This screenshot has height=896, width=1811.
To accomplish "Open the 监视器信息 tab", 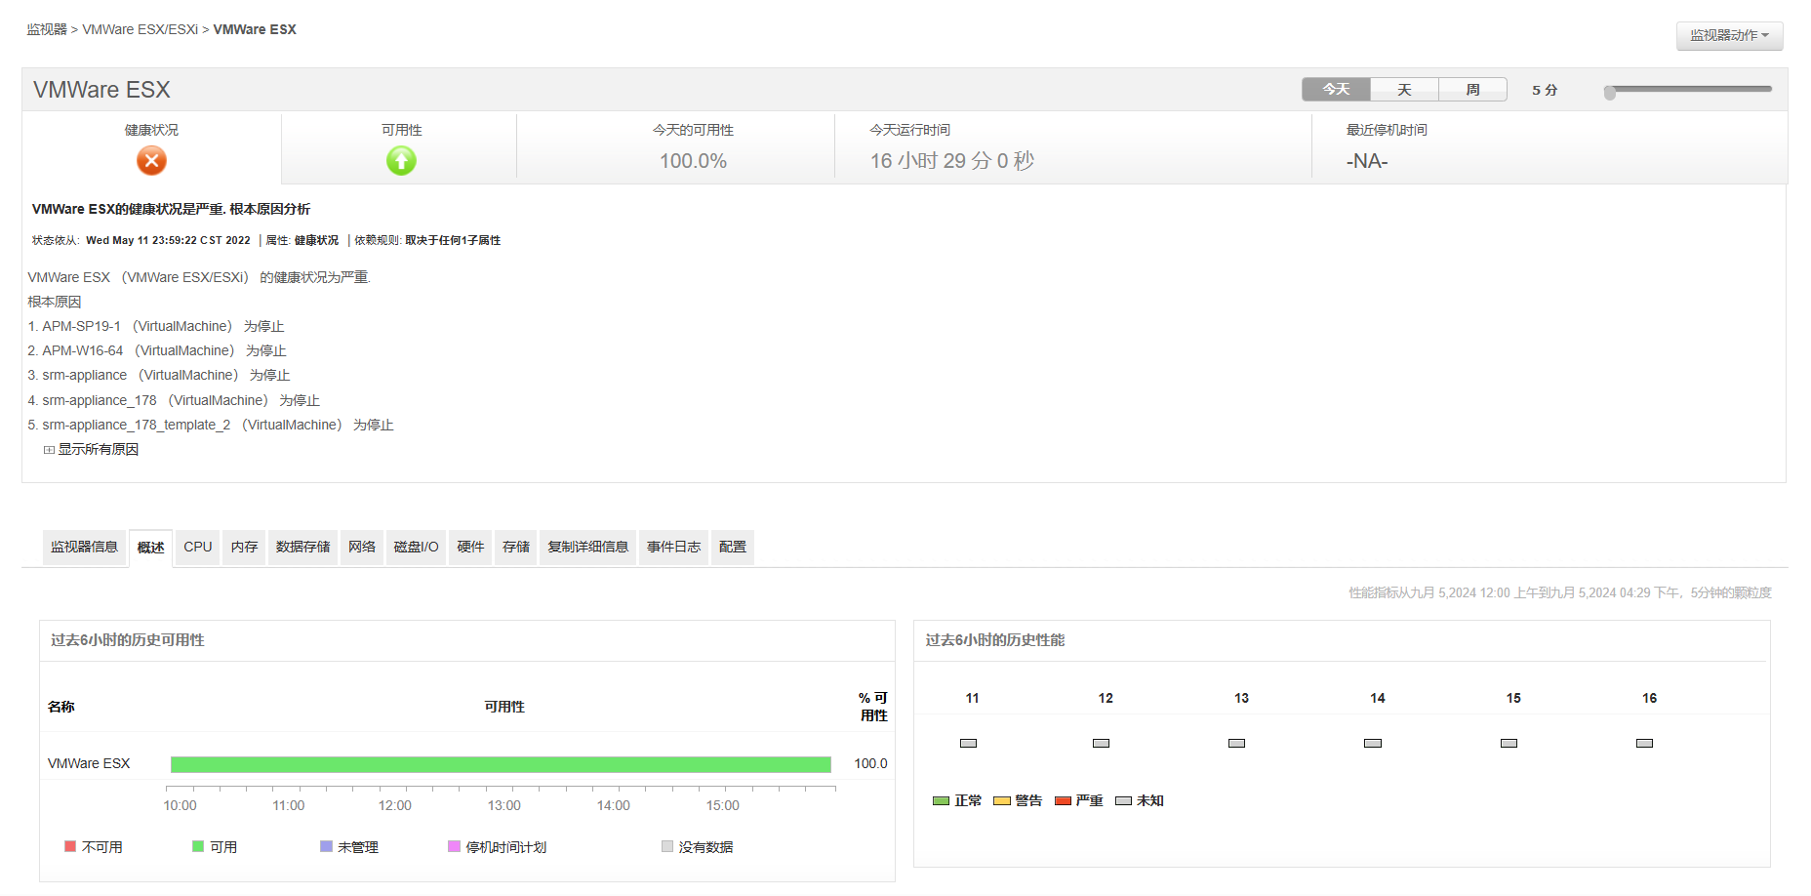I will coord(84,547).
